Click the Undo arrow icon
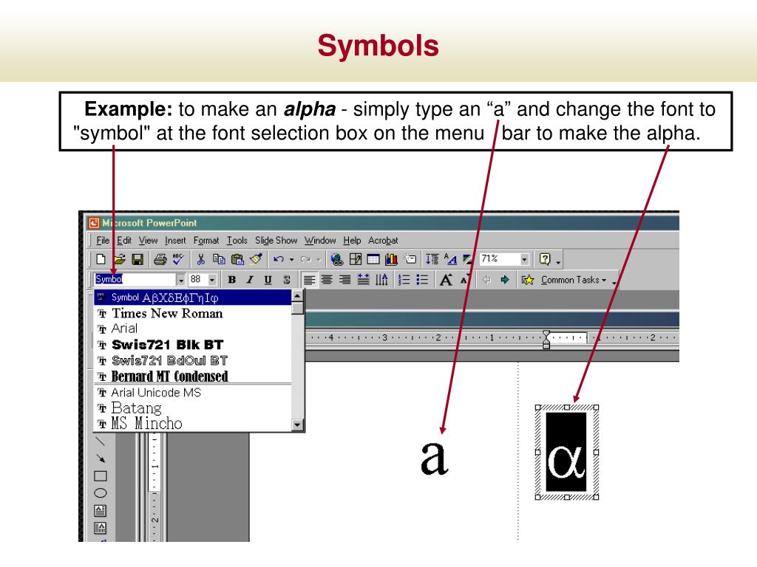 (278, 259)
